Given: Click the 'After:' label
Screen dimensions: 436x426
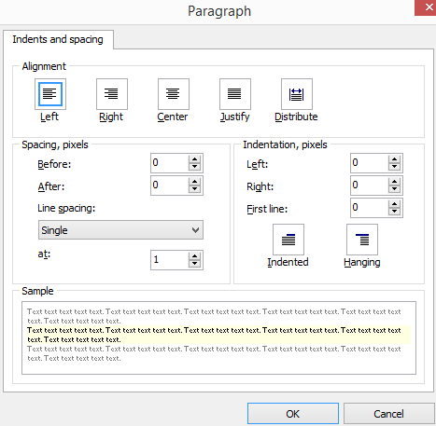Looking at the screenshot, I should (51, 186).
